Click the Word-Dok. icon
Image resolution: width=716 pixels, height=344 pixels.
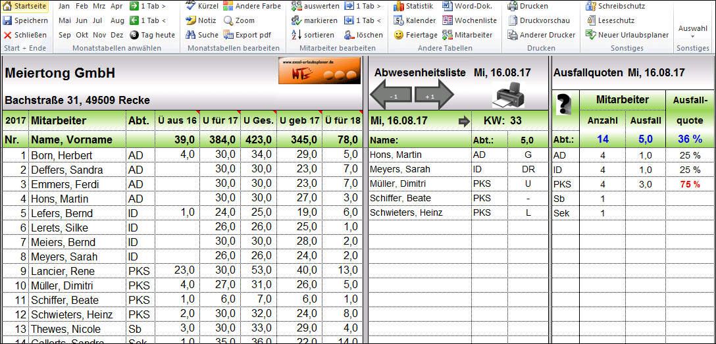[x=447, y=6]
